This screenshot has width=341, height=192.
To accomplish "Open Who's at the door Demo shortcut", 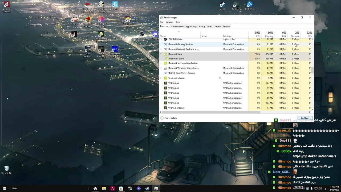I will coord(101,37).
